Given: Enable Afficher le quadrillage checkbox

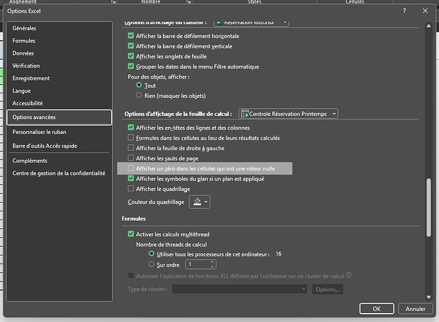Looking at the screenshot, I should pyautogui.click(x=131, y=189).
